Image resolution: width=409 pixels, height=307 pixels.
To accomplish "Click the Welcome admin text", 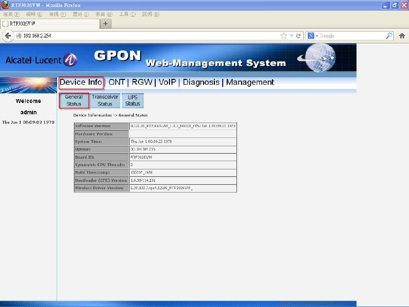I will pos(29,106).
